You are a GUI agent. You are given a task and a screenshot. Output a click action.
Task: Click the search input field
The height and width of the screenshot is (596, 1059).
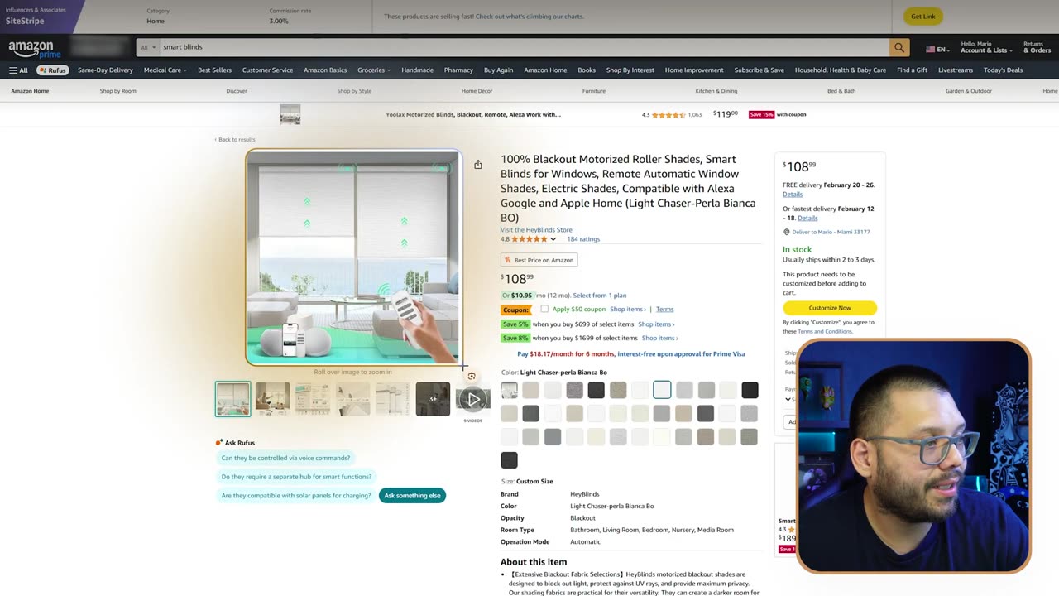tap(524, 47)
